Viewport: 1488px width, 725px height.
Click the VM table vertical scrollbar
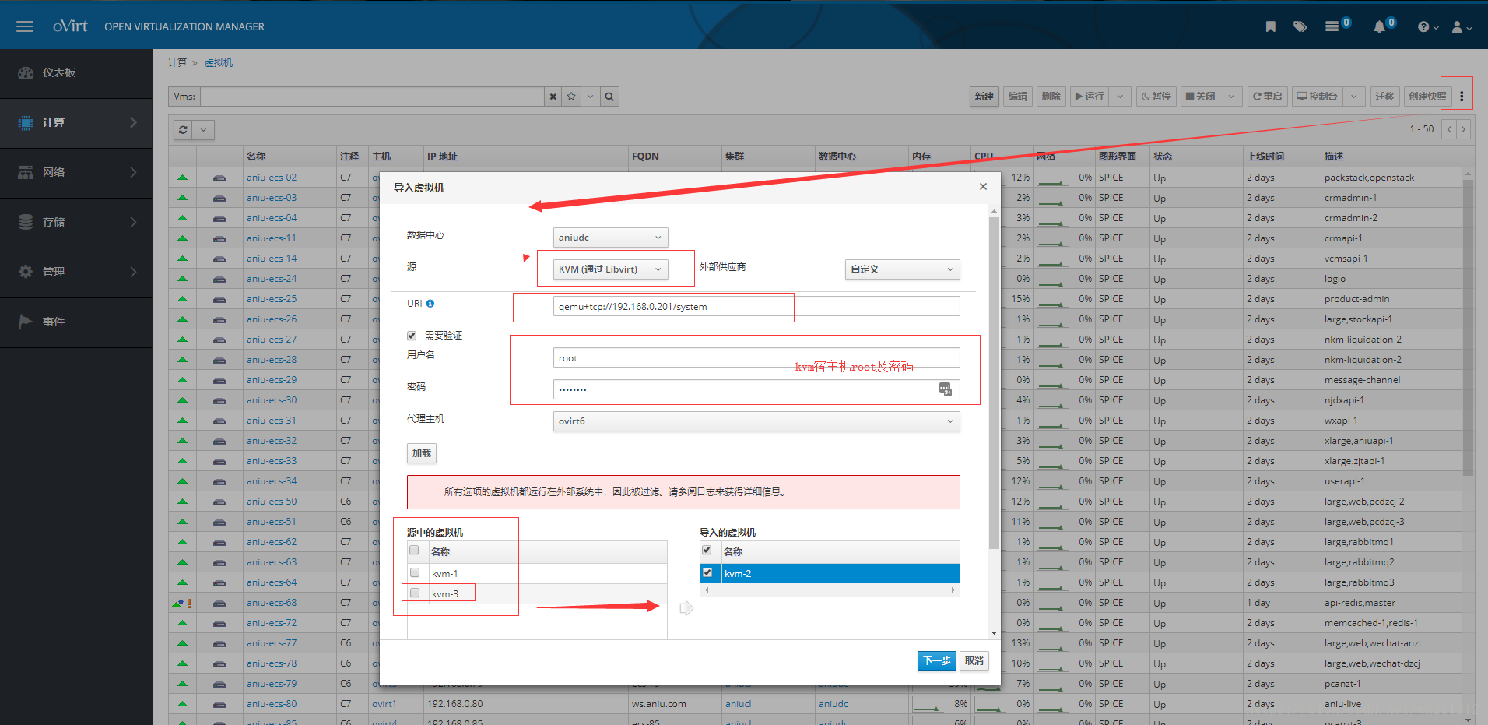1468,327
